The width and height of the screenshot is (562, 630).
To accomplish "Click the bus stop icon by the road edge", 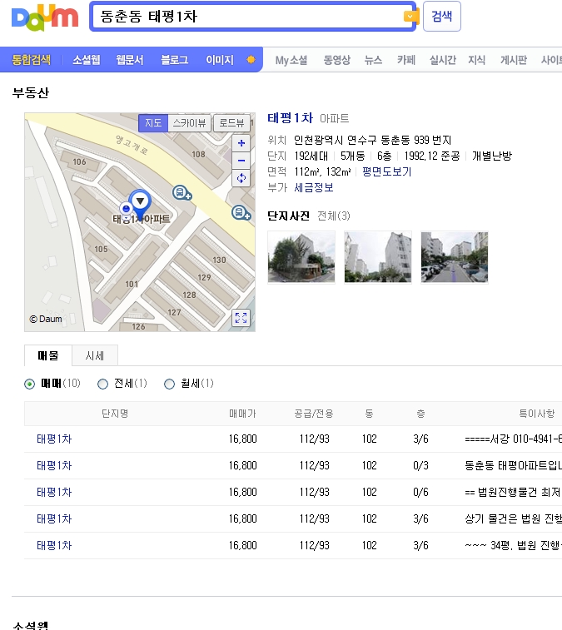I will click(x=241, y=213).
